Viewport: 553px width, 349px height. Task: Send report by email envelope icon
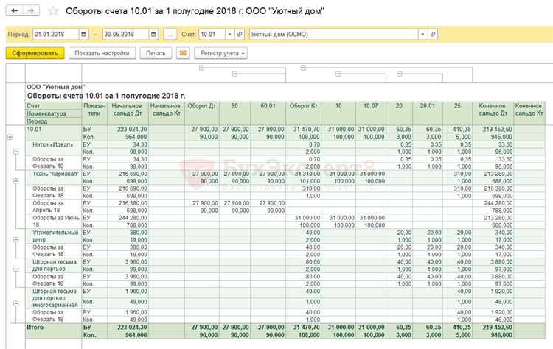pos(183,53)
